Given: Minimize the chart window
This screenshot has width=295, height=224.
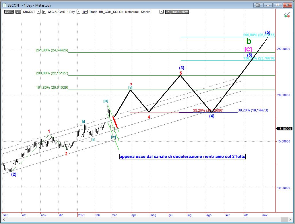Looking at the screenshot, I should pyautogui.click(x=268, y=5).
